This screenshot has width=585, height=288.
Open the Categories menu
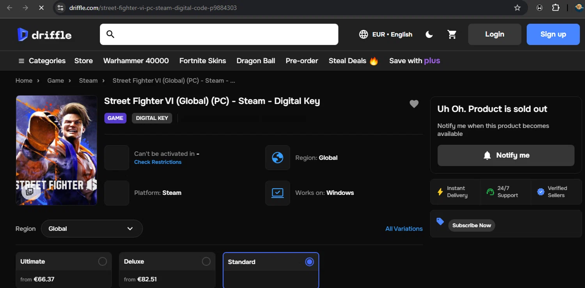pos(42,61)
